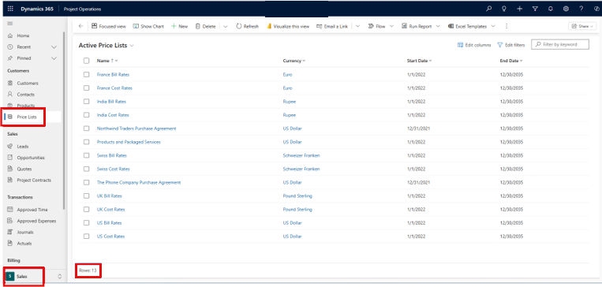
Task: Open the Active Price Lists view selector
Action: coord(107,45)
